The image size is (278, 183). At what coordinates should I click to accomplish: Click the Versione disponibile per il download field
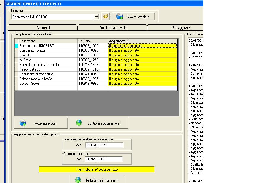click(104, 145)
